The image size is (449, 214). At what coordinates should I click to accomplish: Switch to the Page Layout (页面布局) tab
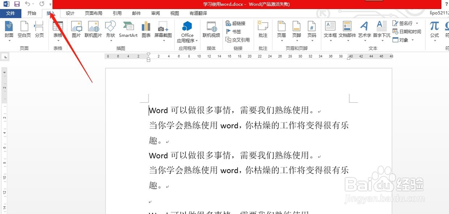coord(93,13)
